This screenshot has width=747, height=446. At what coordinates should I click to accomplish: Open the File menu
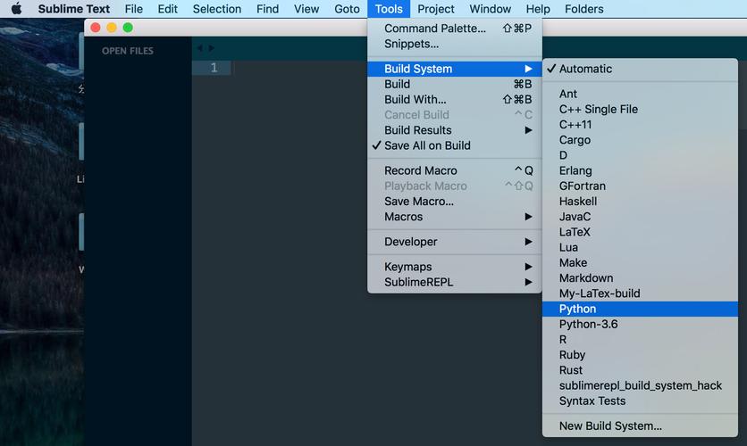tap(133, 9)
